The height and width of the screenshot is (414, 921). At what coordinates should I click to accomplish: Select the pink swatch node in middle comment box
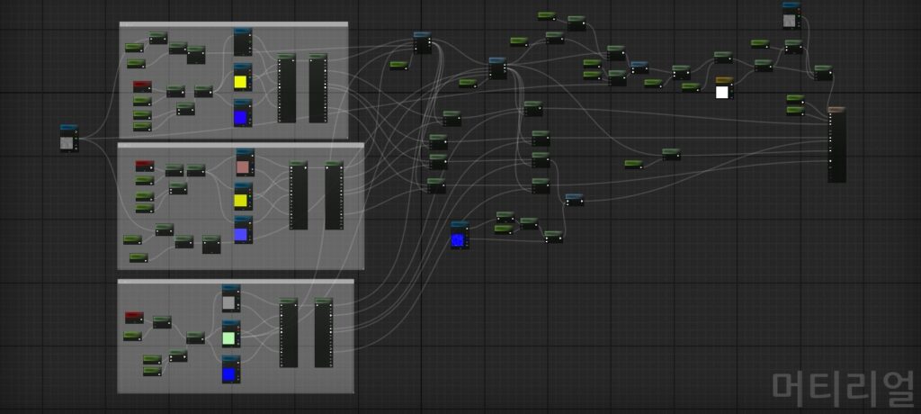point(245,162)
